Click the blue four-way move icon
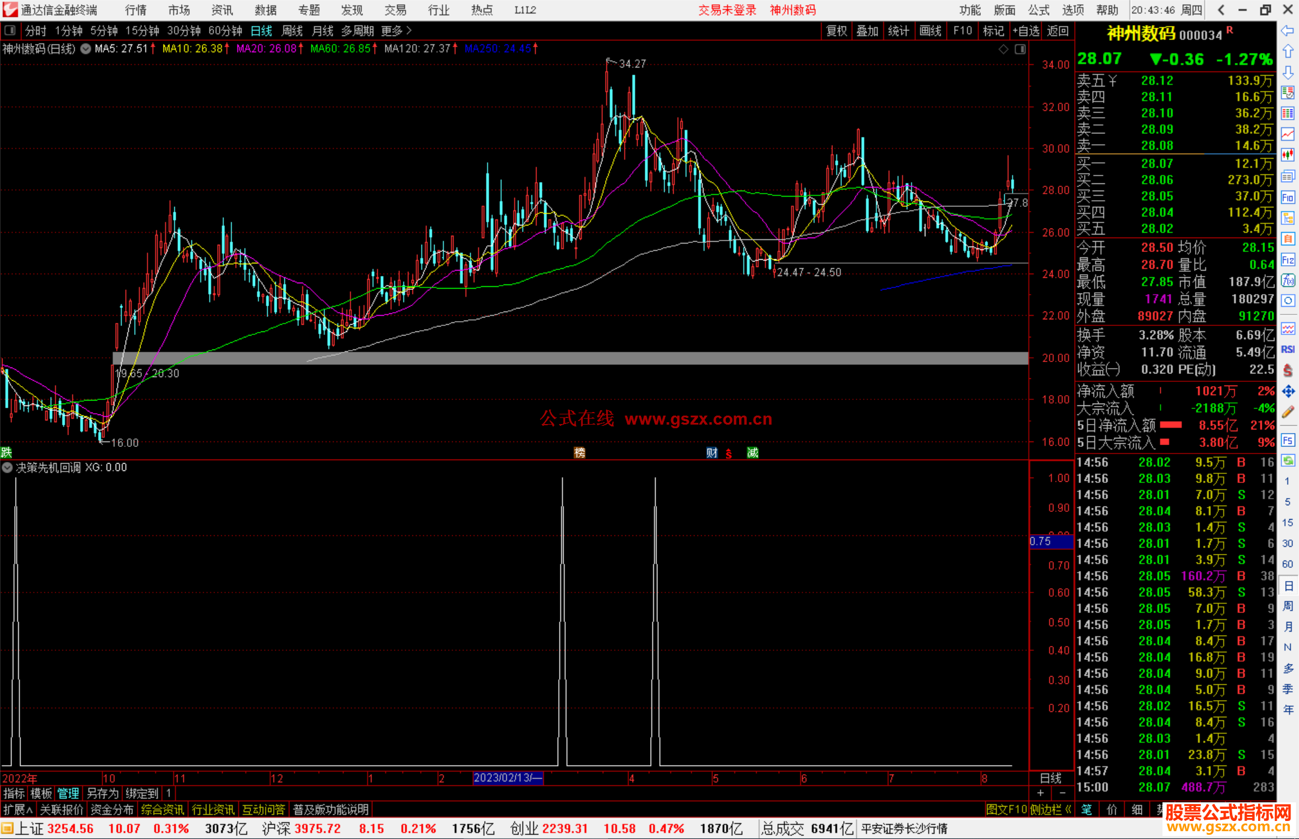This screenshot has height=839, width=1299. point(1288,392)
